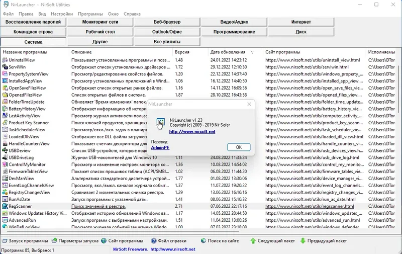Open the Справка menu
This screenshot has width=402, height=254.
tap(132, 14)
